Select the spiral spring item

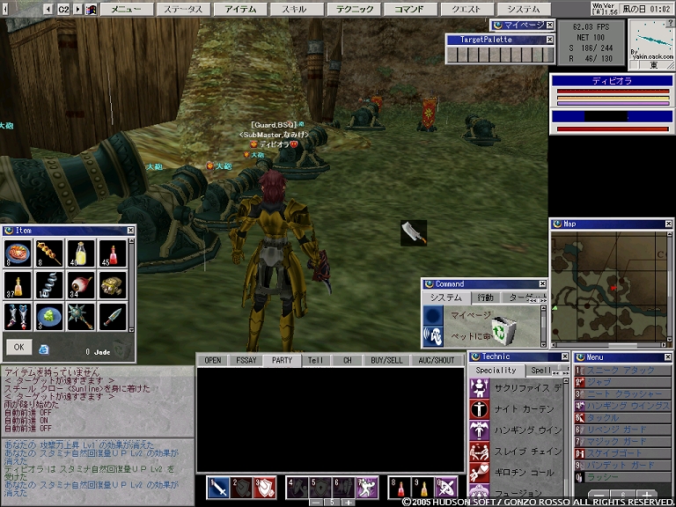click(49, 285)
